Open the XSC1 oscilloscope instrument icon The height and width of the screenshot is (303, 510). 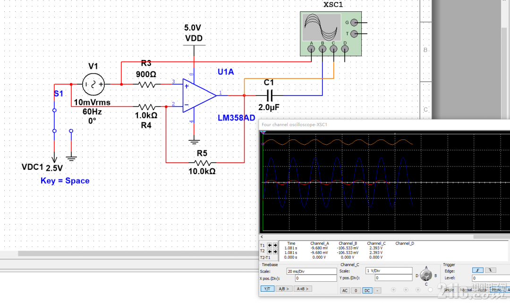tap(331, 34)
